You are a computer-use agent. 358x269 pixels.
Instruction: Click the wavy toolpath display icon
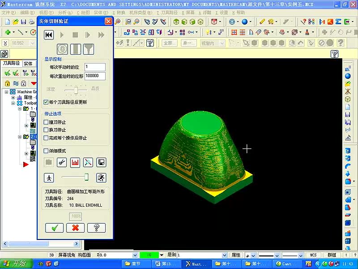16,83
